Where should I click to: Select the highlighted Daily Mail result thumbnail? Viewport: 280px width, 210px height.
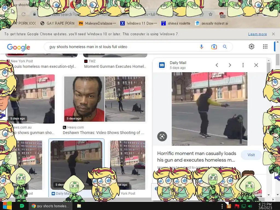(x=77, y=165)
